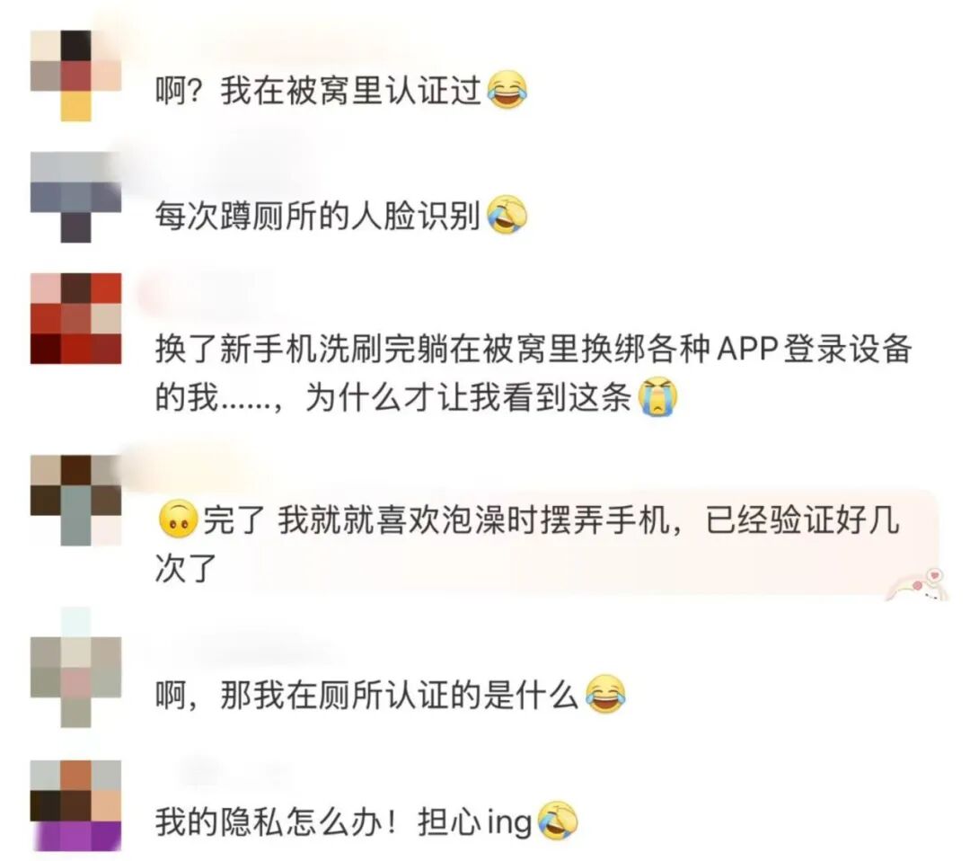This screenshot has width=970, height=861.
Task: Click facepalm emoji after 人脸识别
Action: [507, 215]
